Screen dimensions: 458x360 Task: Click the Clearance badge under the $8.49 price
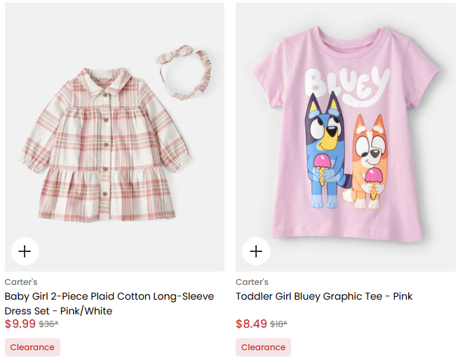tap(263, 347)
